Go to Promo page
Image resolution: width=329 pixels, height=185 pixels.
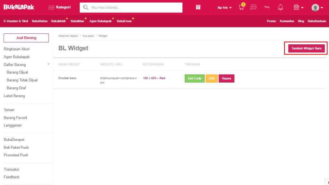(x=271, y=21)
